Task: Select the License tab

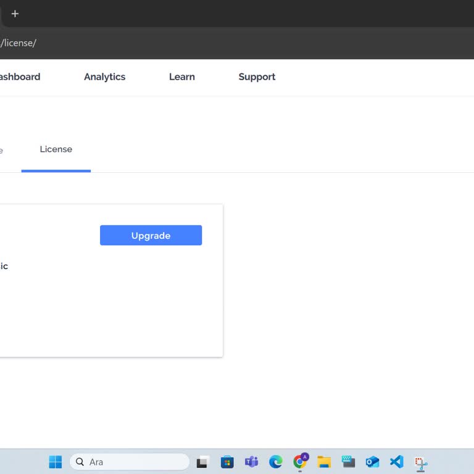Action: tap(56, 149)
